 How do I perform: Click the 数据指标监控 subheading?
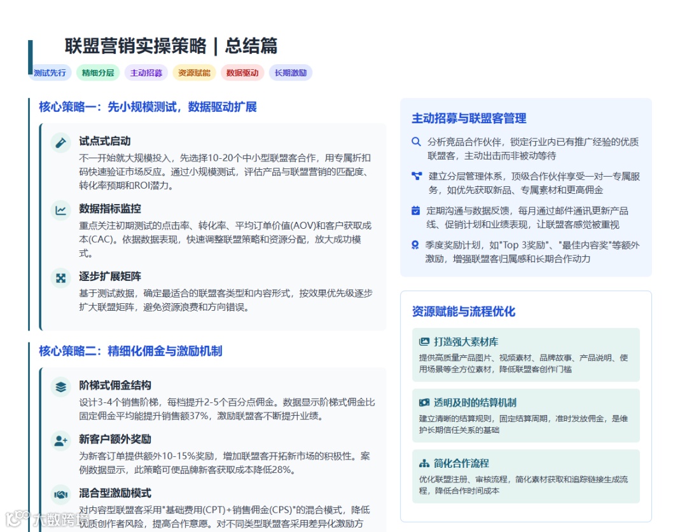pos(110,208)
